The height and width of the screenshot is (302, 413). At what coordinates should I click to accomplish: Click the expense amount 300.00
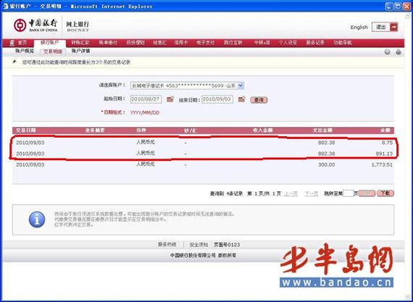pos(326,164)
